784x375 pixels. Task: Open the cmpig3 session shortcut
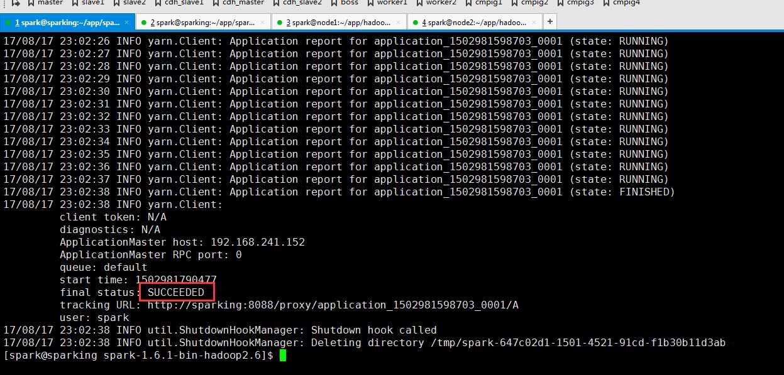point(575,3)
